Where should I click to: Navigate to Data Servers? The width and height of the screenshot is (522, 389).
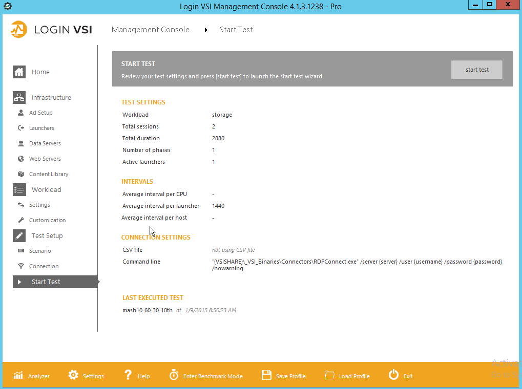tap(45, 143)
